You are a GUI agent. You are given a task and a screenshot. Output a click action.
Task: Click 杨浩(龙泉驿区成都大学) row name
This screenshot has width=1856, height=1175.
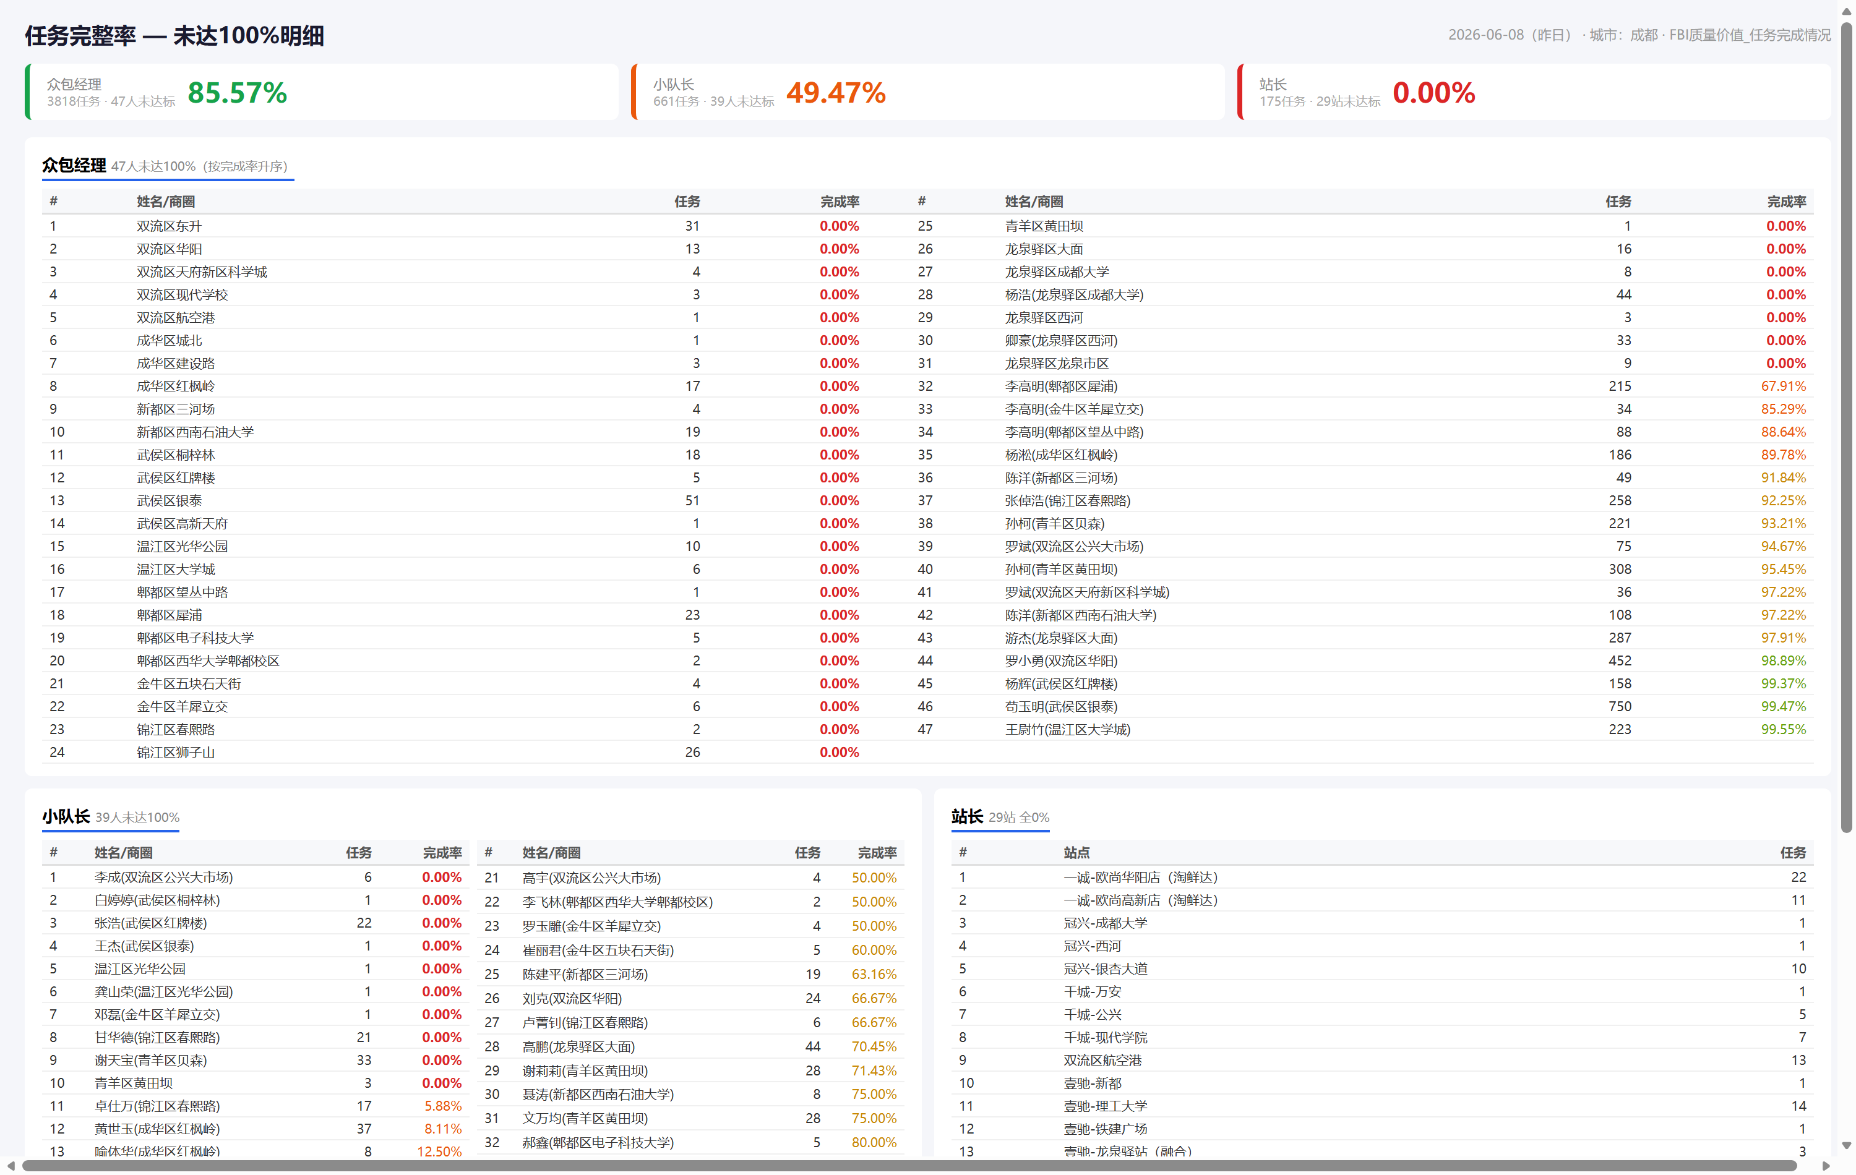(1073, 294)
